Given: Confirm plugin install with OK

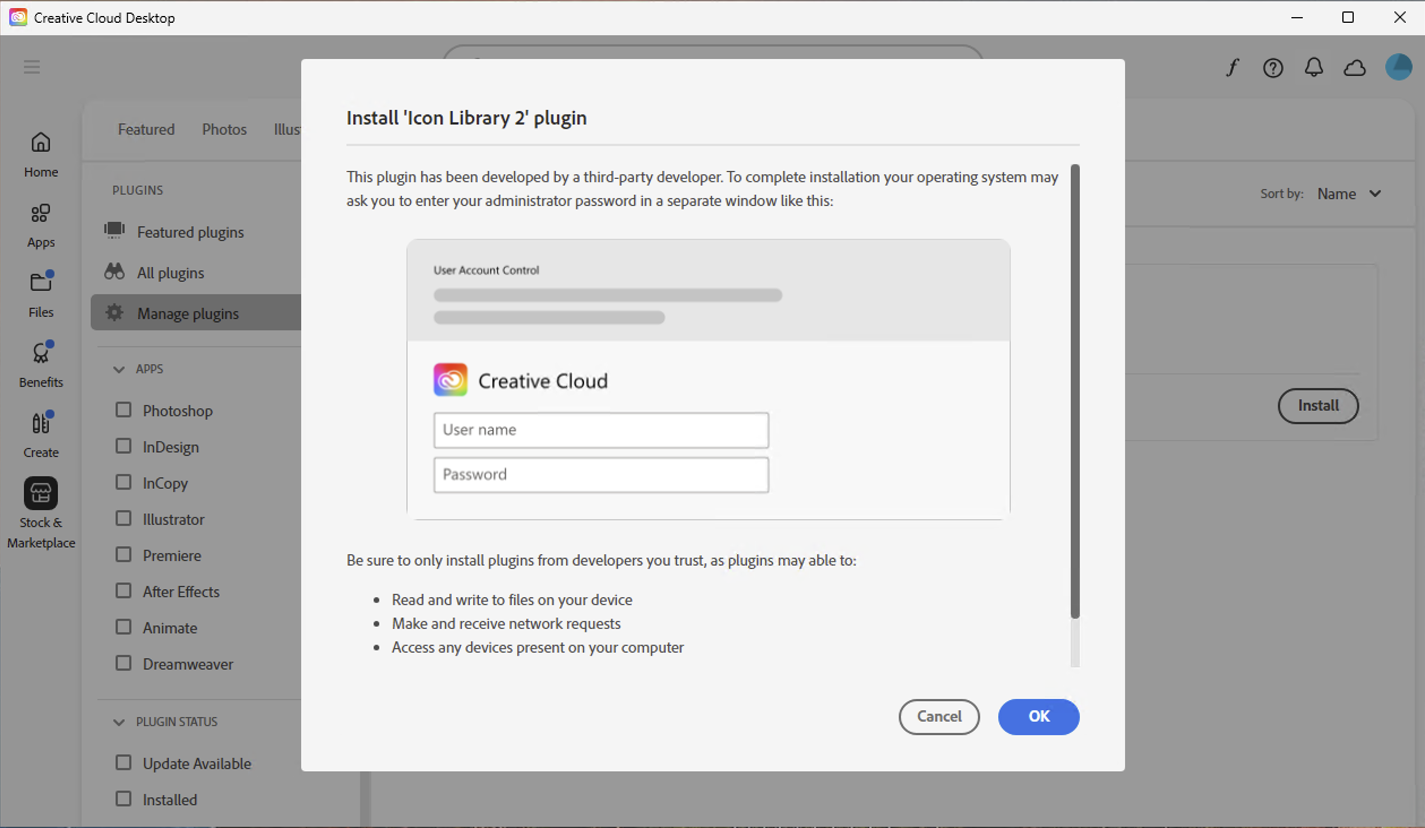Looking at the screenshot, I should click(1038, 717).
